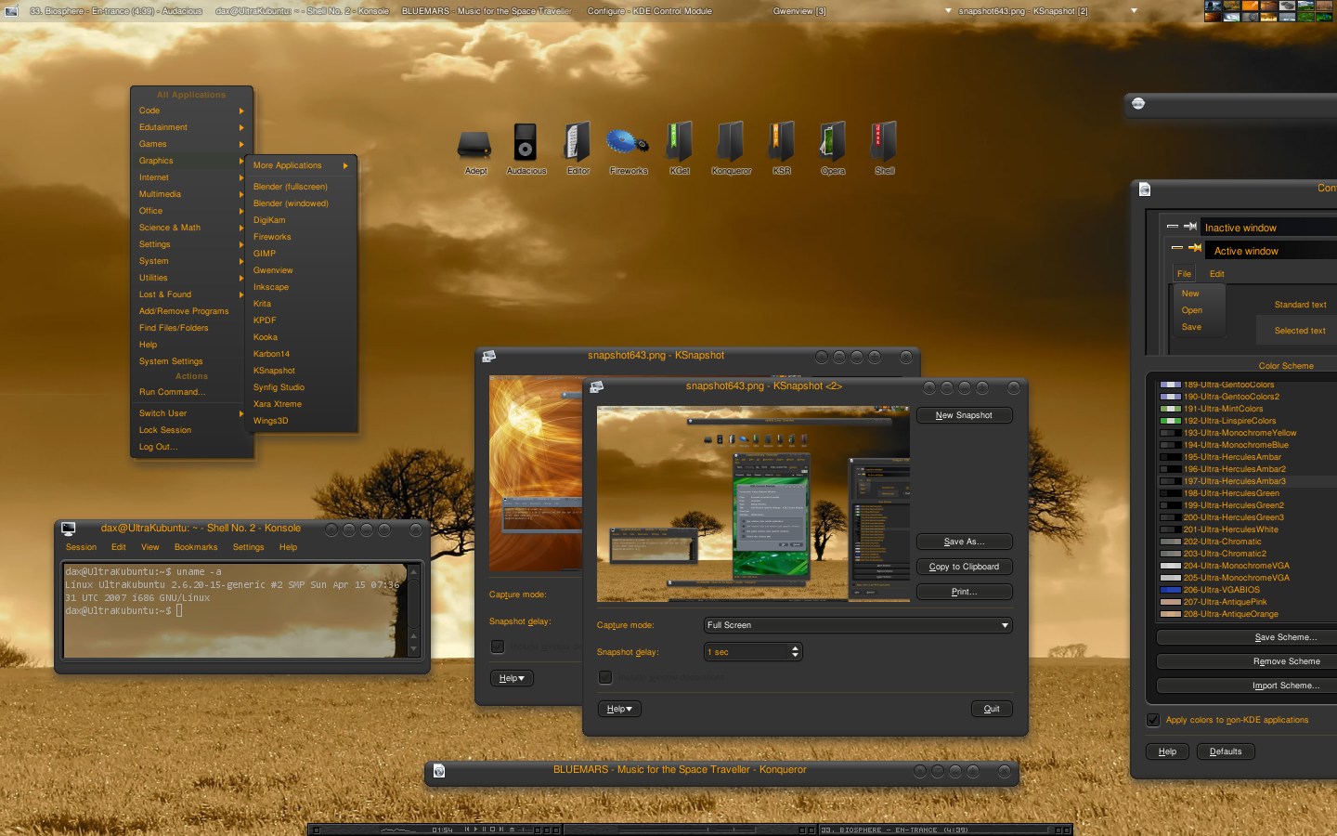Screen dimensions: 1337x836
Task: Click the round icon in top-right widget
Action: tap(1138, 103)
